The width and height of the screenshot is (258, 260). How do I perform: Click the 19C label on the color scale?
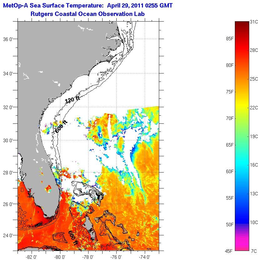(x=254, y=136)
